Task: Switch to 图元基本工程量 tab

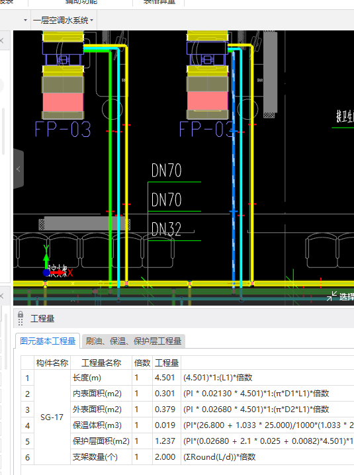Action: click(48, 341)
